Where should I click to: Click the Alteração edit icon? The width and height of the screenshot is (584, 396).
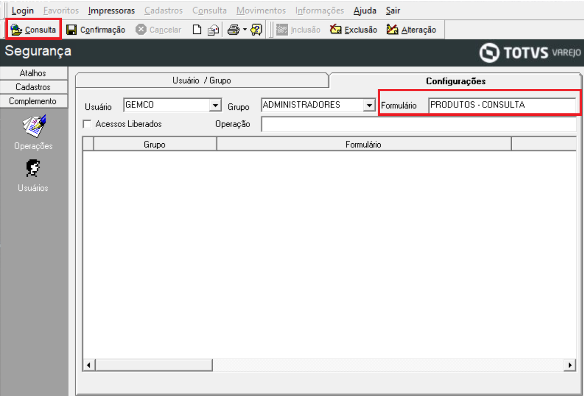coord(392,30)
